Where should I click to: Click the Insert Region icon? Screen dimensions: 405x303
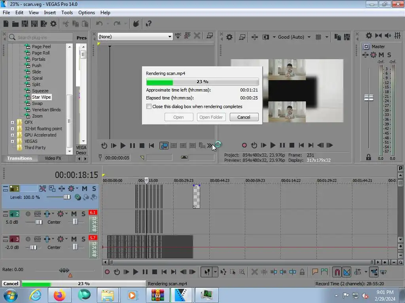(x=324, y=272)
